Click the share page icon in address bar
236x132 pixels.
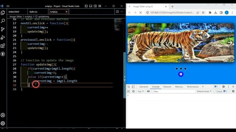(198, 13)
